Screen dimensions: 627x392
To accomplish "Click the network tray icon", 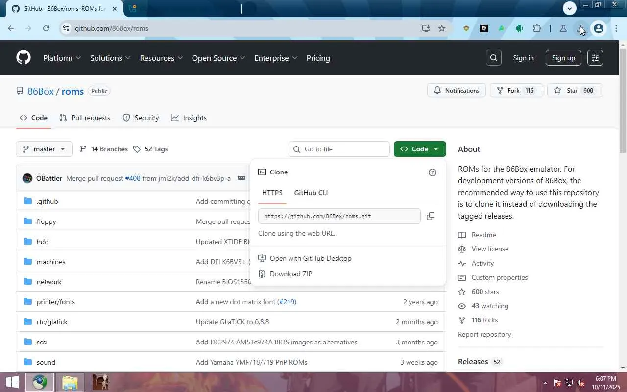I will tap(569, 383).
